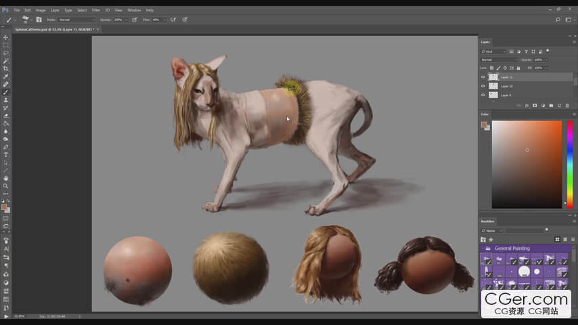
Task: Select the Type tool
Action: click(x=6, y=154)
